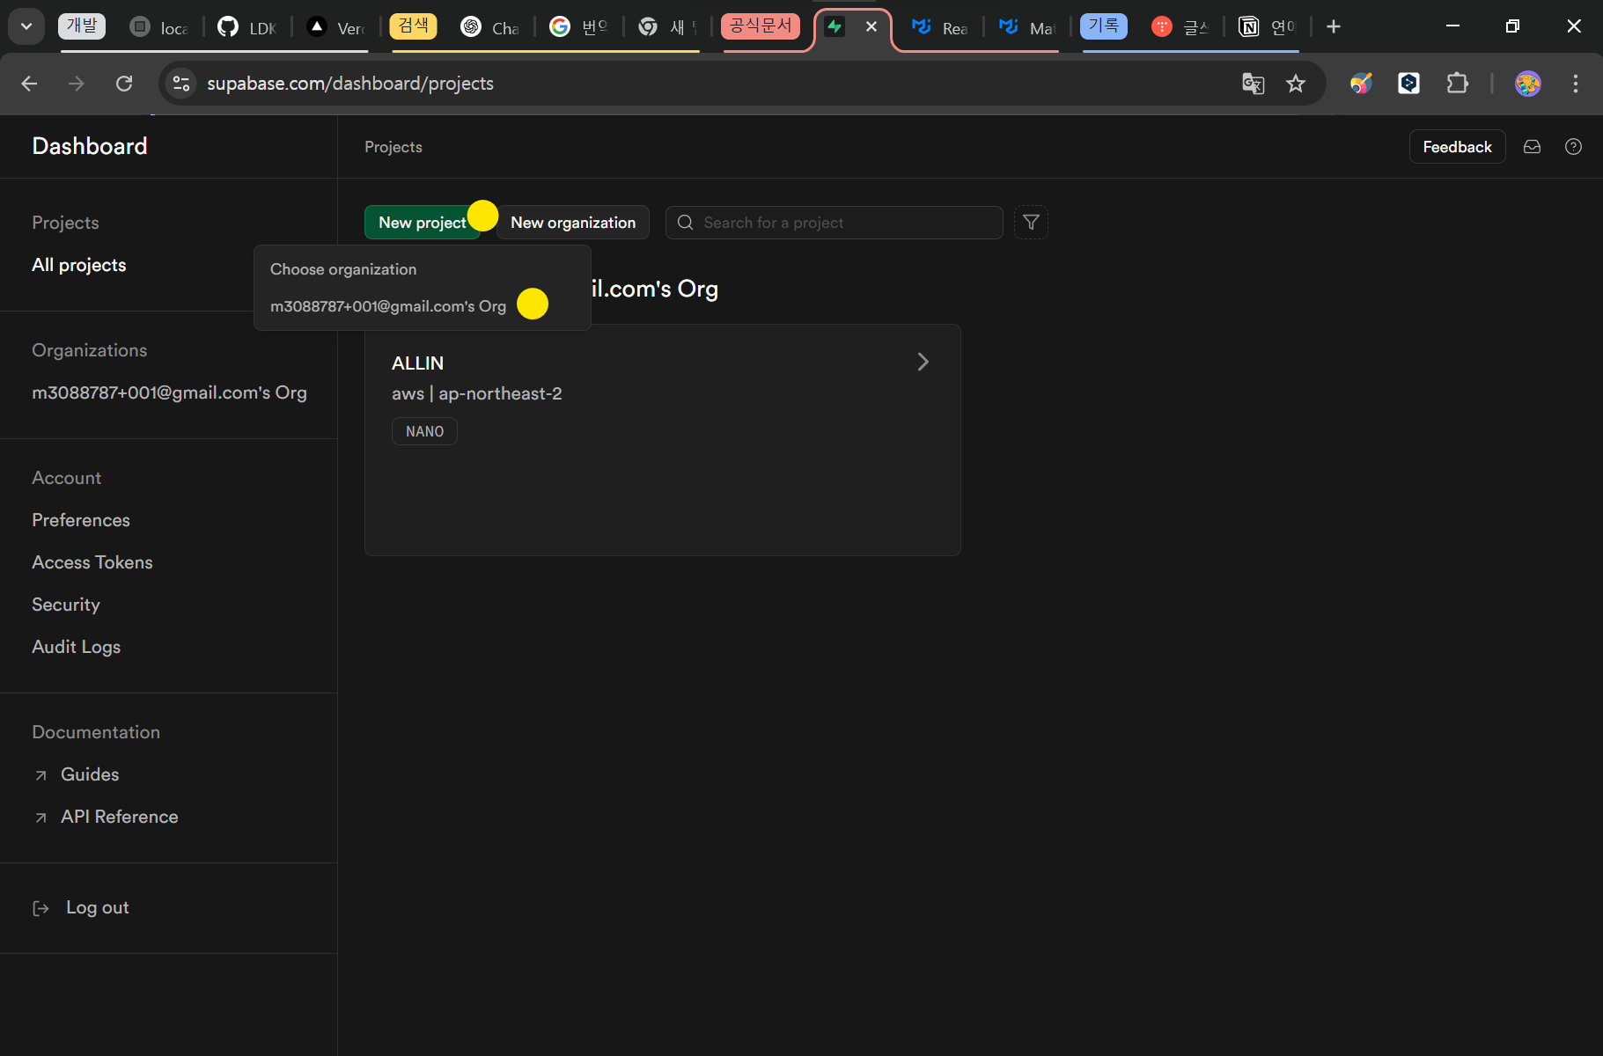The height and width of the screenshot is (1056, 1603).
Task: Open the 검색 tab group
Action: (x=413, y=26)
